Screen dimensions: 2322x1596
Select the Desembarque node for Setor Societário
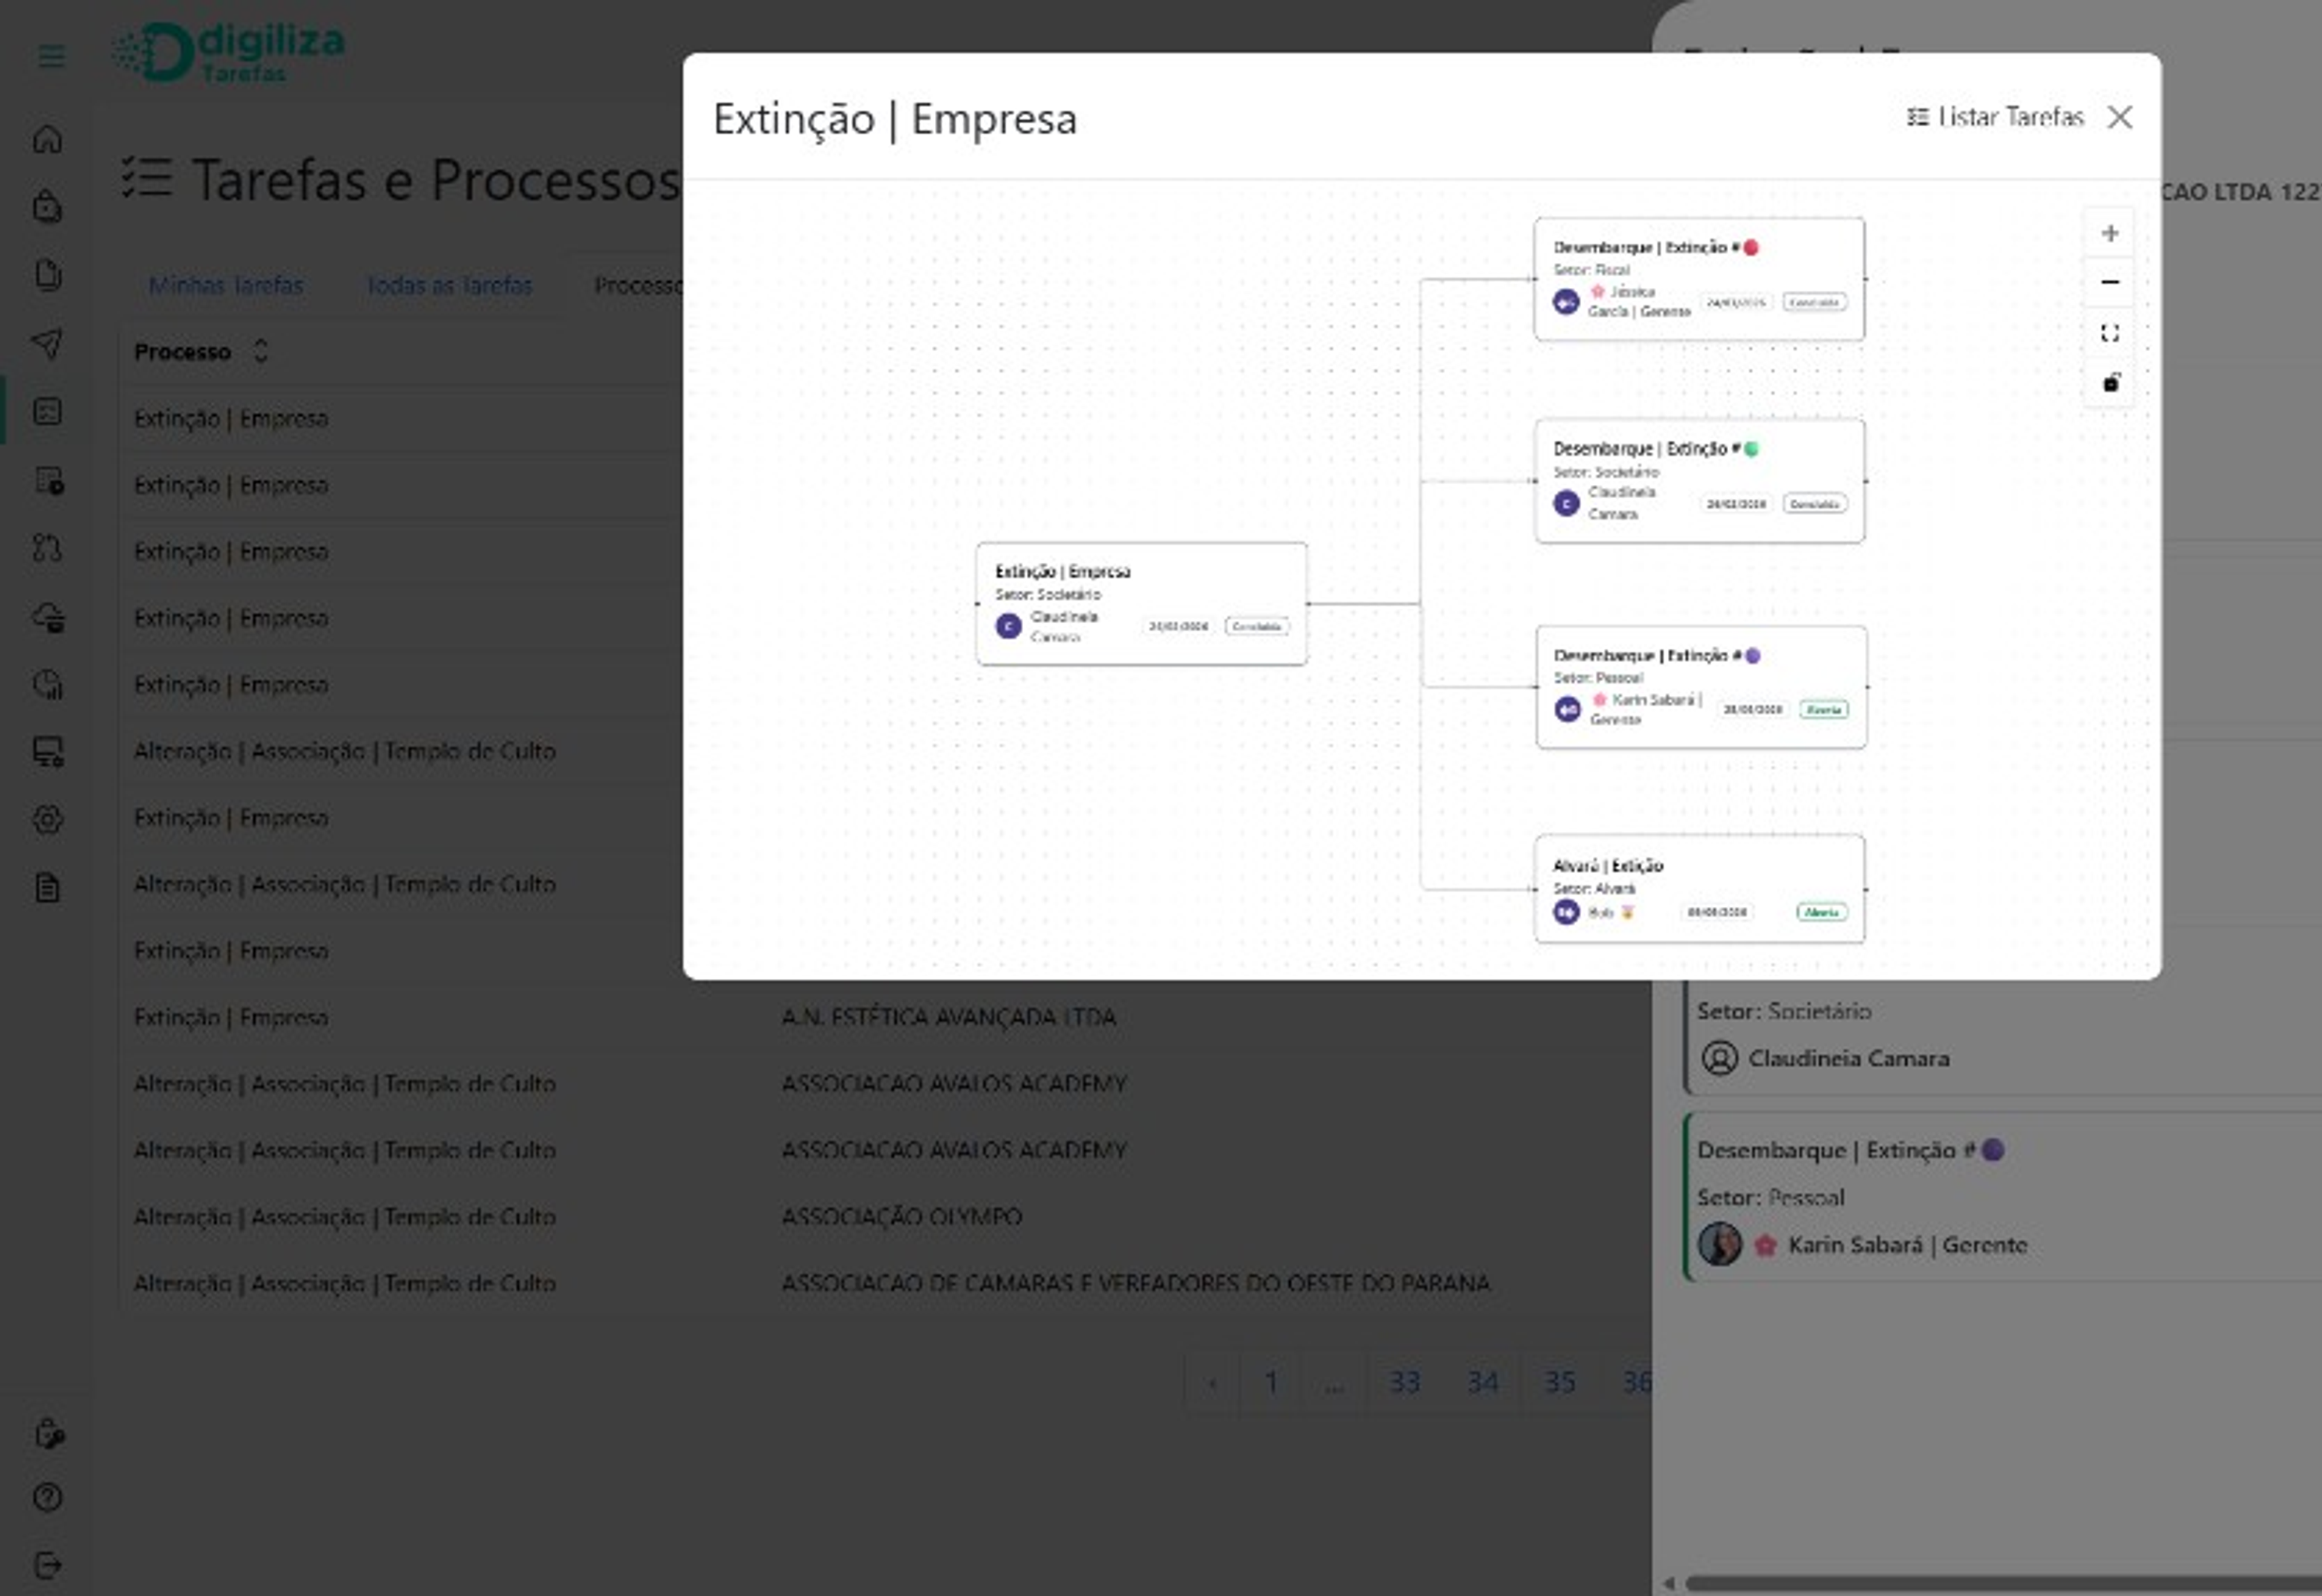pos(1699,481)
